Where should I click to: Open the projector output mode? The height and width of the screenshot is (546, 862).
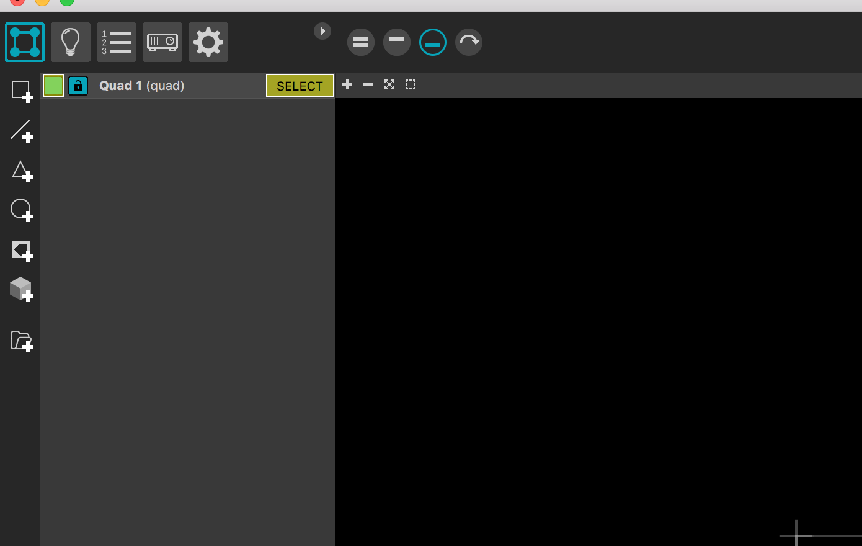(x=162, y=42)
